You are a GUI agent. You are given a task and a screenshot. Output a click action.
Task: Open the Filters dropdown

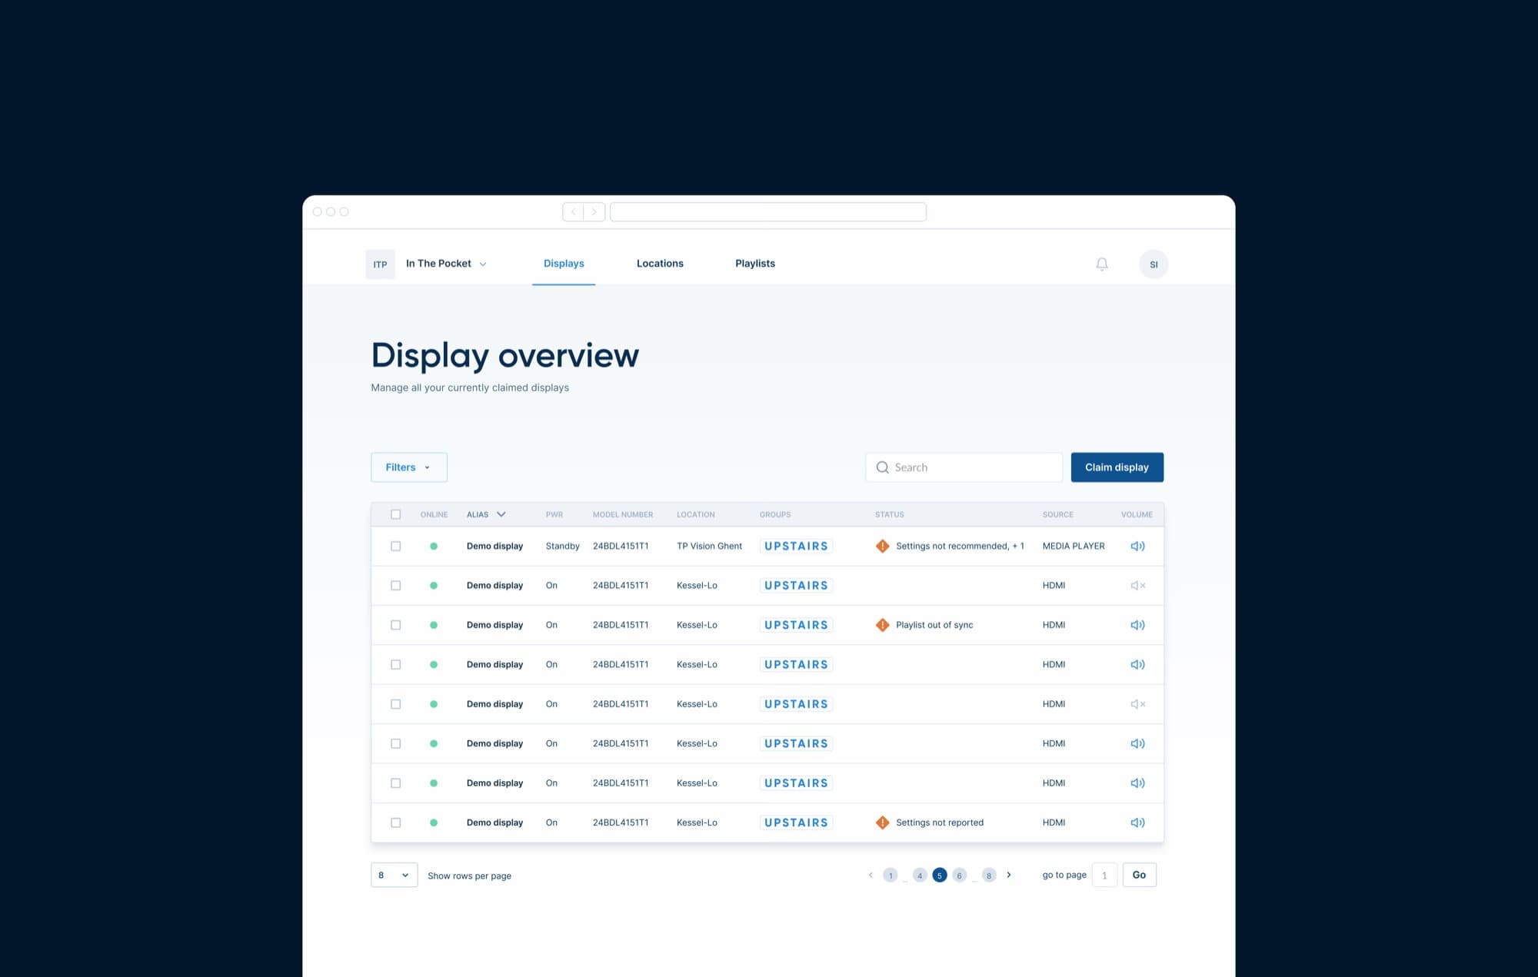[x=409, y=467]
